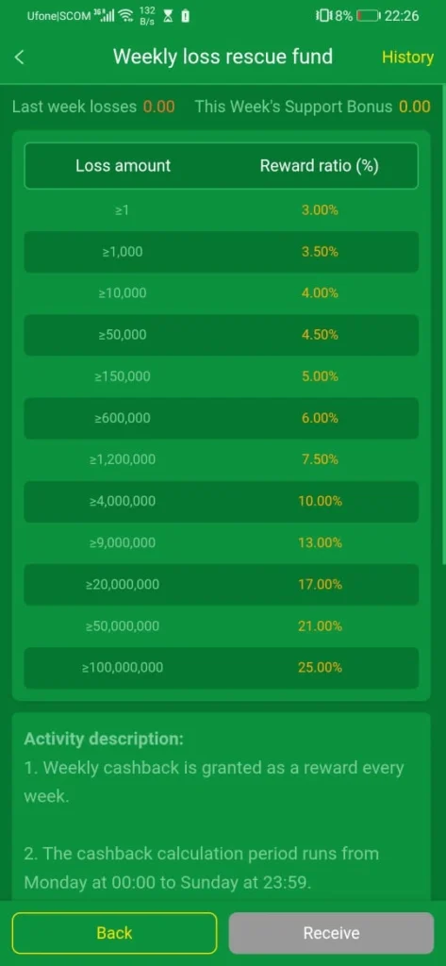Screen dimensions: 446x966
Task: Tap the clock time in status bar
Action: coord(402,16)
